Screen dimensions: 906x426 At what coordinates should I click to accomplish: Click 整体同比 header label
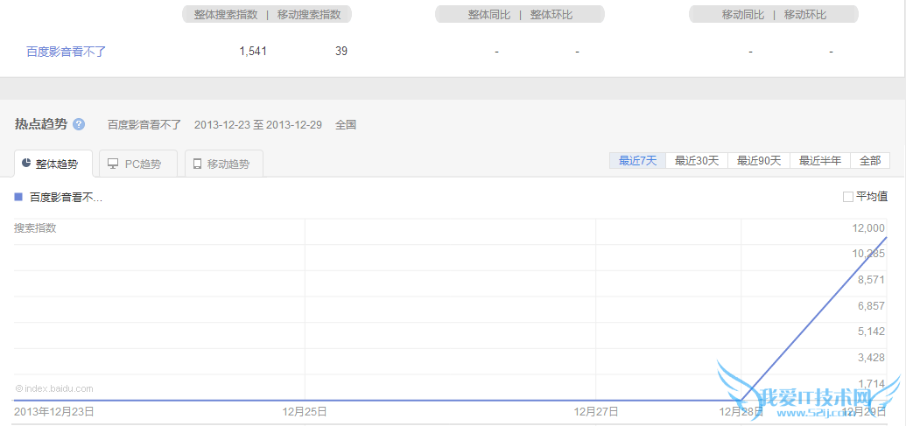[489, 15]
